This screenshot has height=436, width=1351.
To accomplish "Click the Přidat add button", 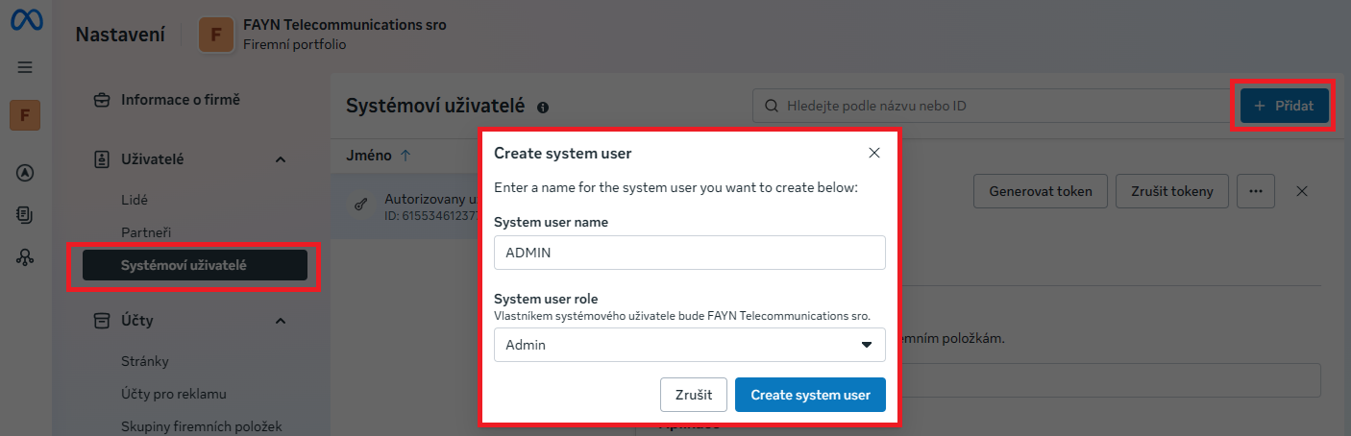I will [1284, 106].
